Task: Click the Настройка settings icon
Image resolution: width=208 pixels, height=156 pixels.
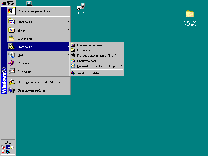Action: pyautogui.click(x=11, y=47)
